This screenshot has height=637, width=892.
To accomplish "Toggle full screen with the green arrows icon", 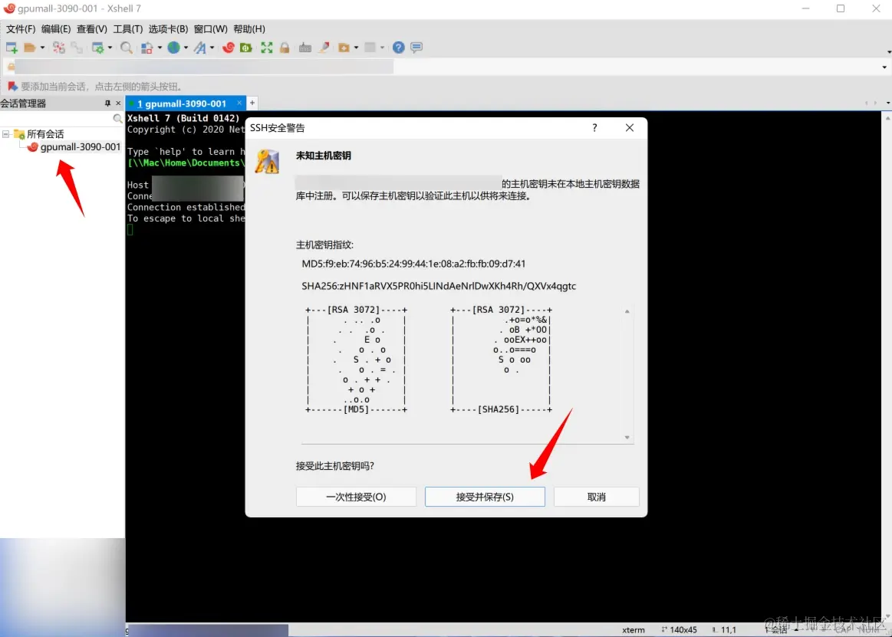I will pyautogui.click(x=267, y=48).
